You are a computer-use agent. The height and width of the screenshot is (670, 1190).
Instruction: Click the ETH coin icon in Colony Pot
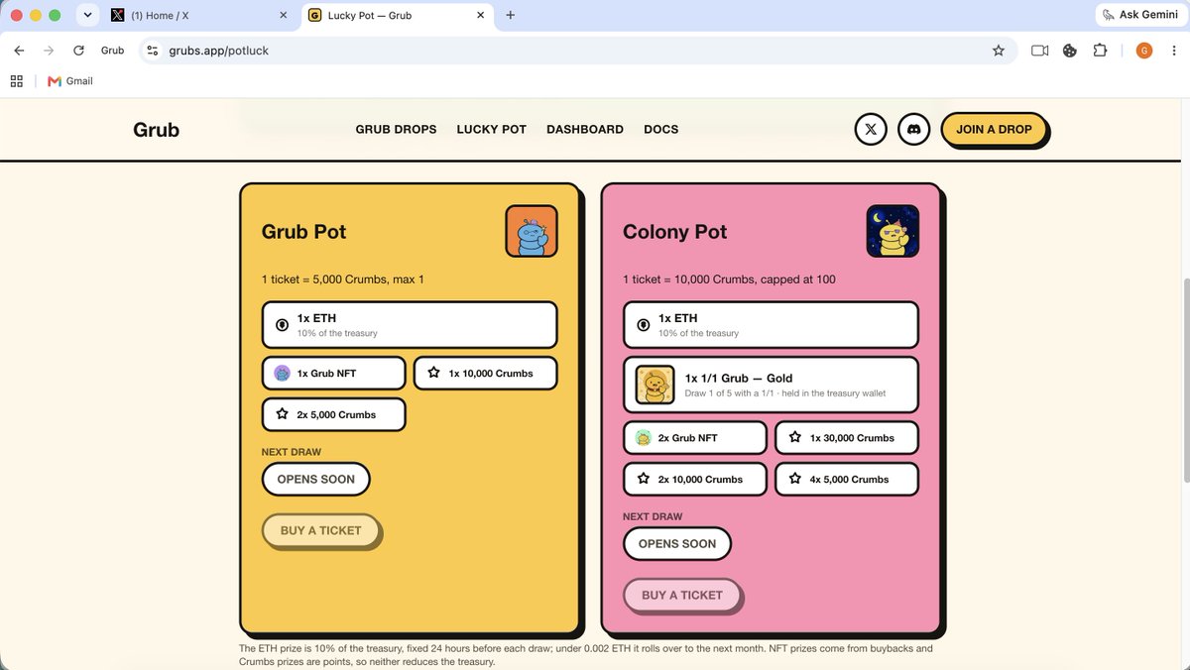(643, 324)
